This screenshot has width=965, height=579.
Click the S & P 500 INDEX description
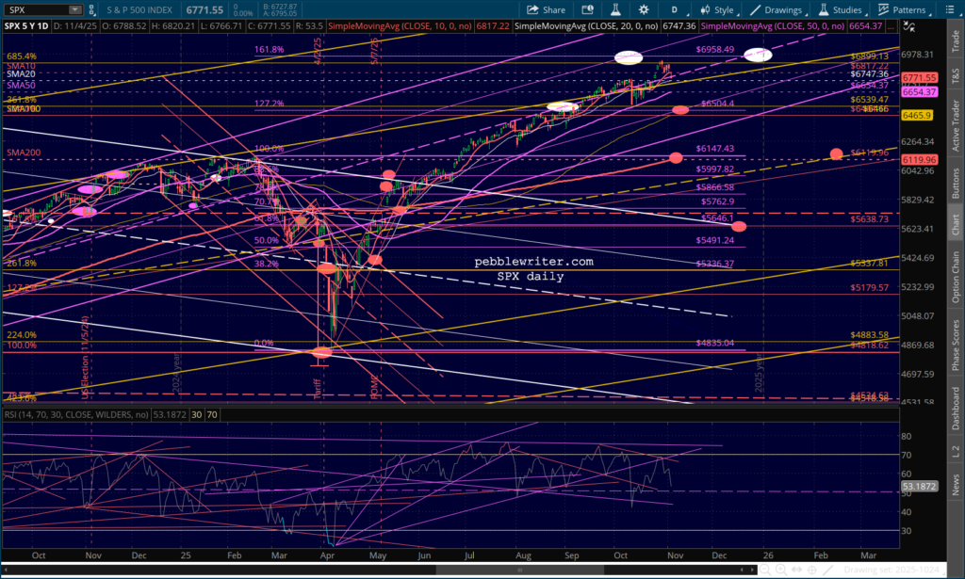point(139,9)
